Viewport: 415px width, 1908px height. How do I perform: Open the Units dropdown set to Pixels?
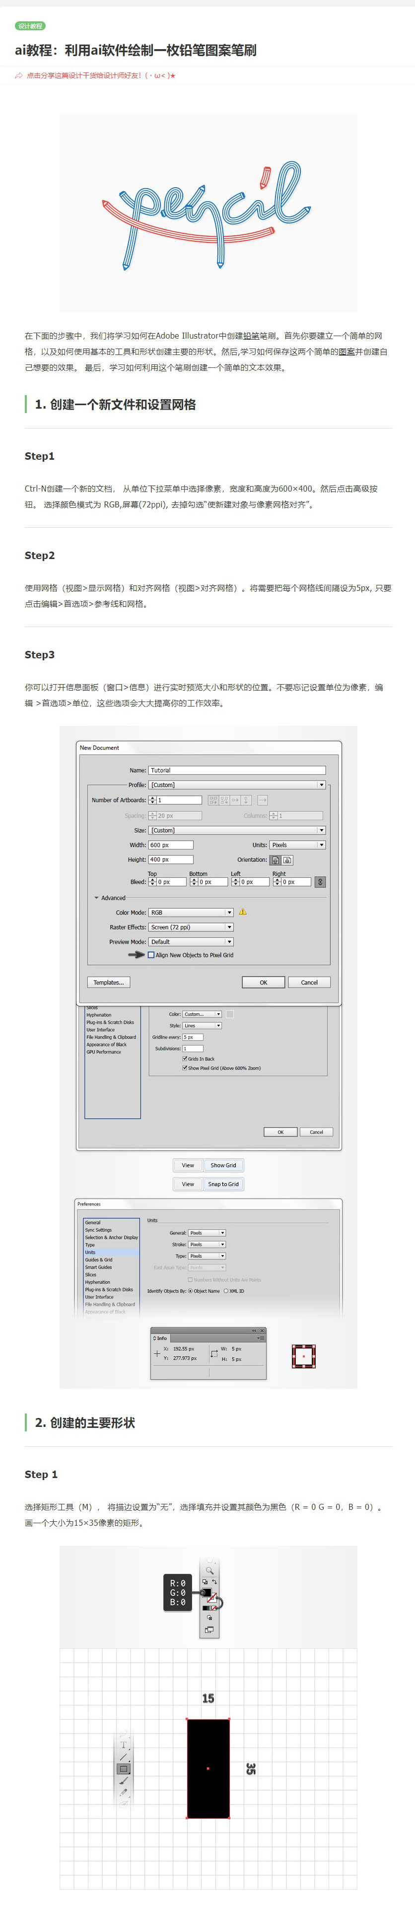pos(297,845)
